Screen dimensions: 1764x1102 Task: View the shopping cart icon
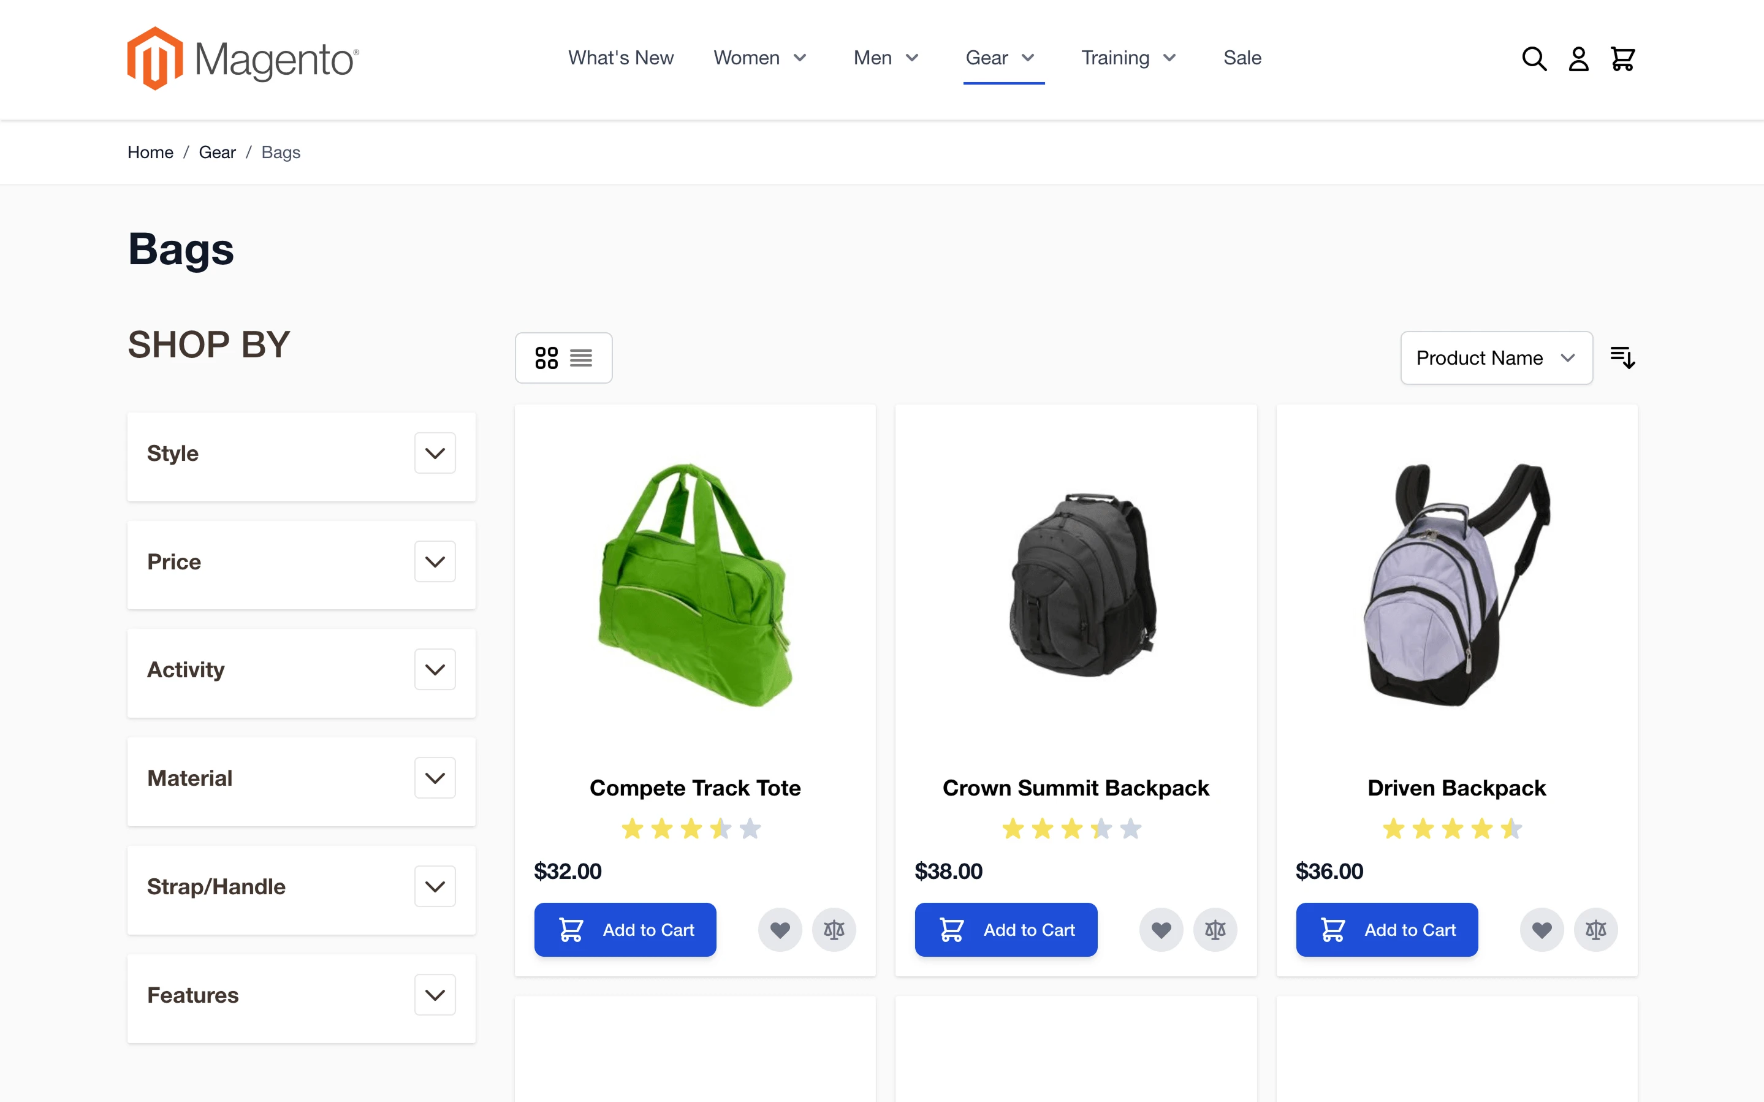click(x=1622, y=58)
